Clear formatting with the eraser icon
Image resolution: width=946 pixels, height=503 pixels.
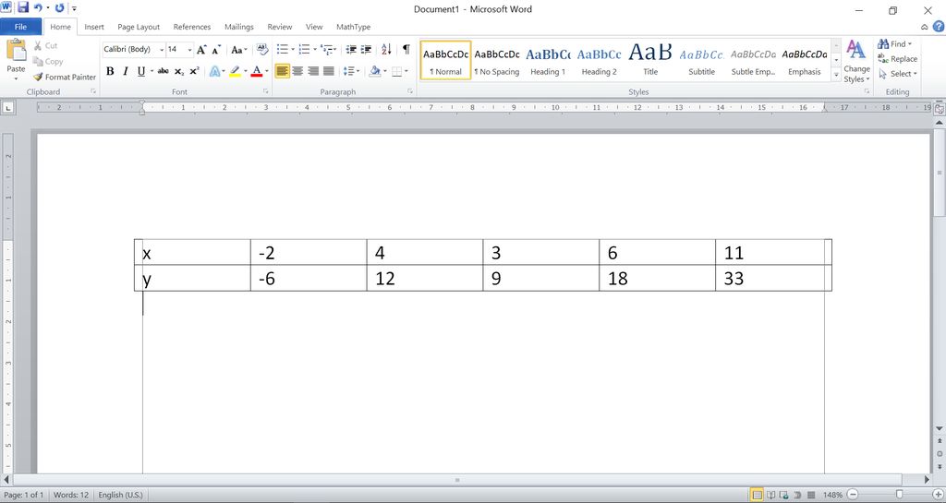261,50
